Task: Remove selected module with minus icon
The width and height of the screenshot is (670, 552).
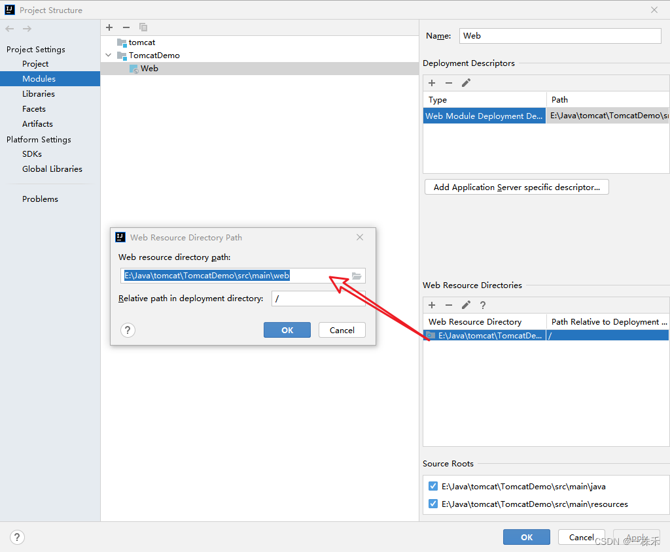Action: tap(126, 27)
